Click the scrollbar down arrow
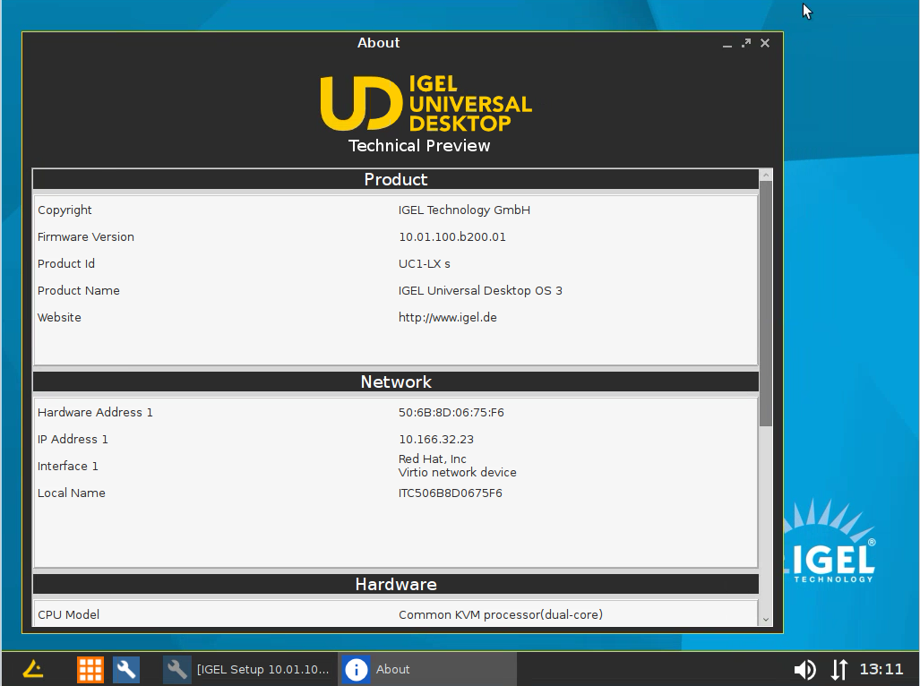The height and width of the screenshot is (686, 920). [x=767, y=617]
